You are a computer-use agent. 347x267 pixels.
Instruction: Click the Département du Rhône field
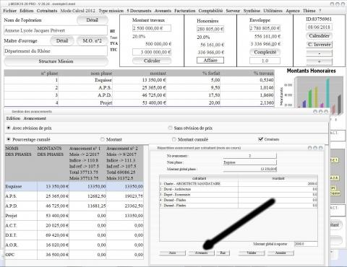56,51
